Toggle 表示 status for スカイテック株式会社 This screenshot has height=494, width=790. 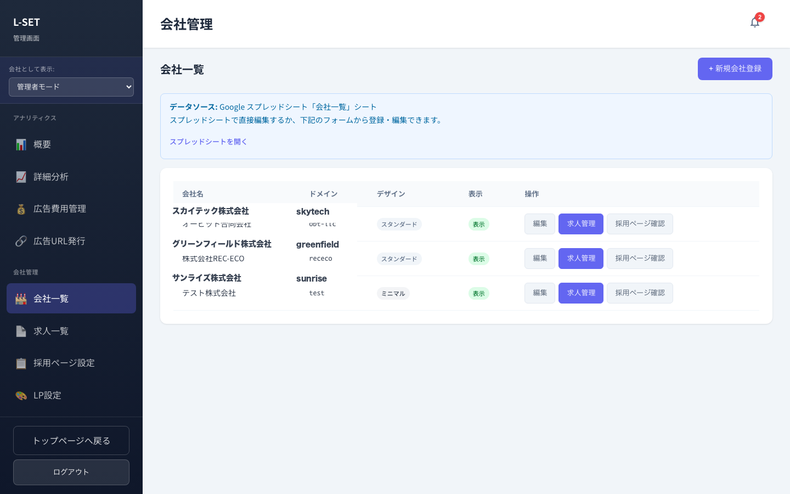coord(478,224)
